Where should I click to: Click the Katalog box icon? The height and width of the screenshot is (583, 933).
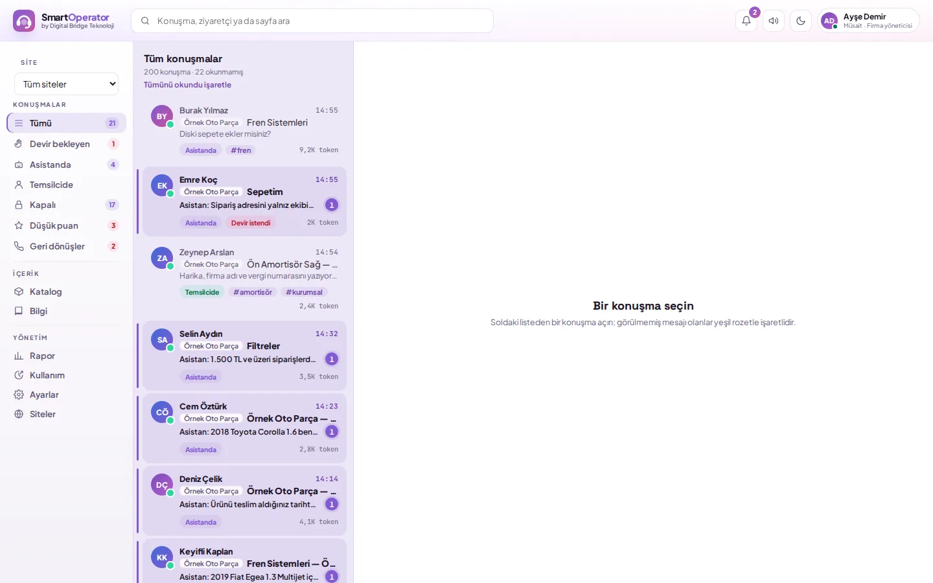(x=19, y=291)
